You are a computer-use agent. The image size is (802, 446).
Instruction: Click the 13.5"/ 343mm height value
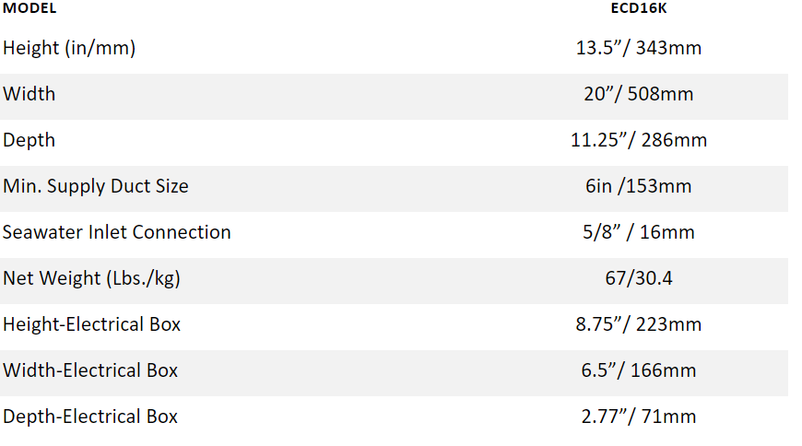(x=639, y=48)
